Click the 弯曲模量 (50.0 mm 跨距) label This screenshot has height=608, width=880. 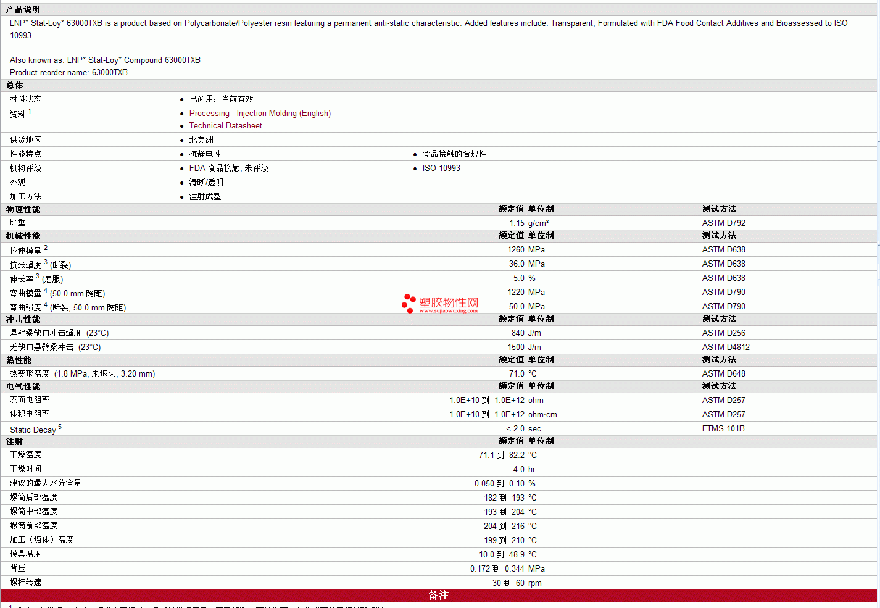[x=57, y=293]
